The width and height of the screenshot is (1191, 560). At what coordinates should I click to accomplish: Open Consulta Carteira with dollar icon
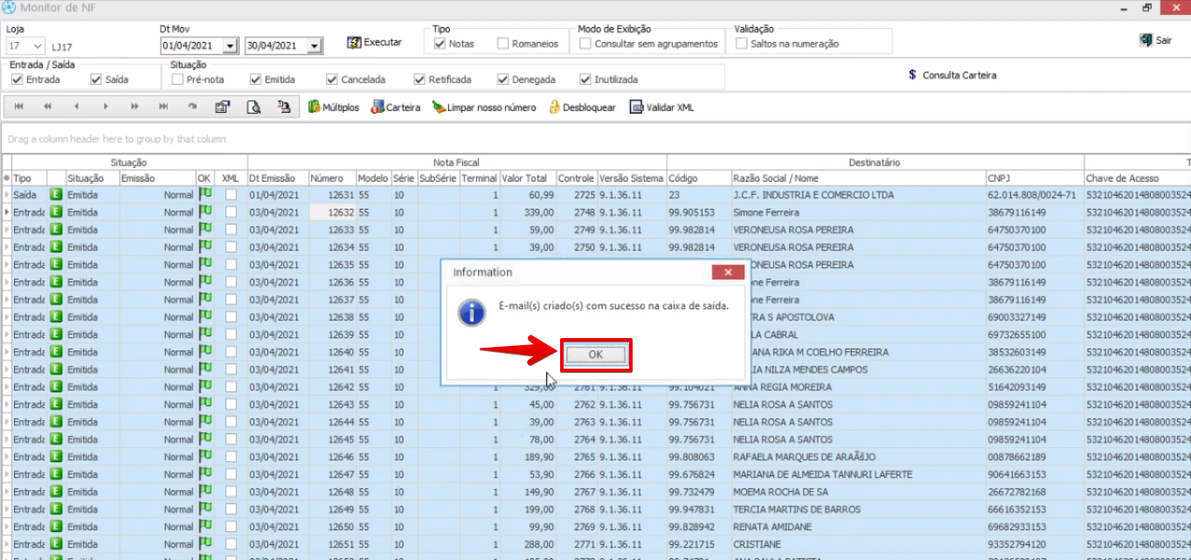pyautogui.click(x=912, y=75)
